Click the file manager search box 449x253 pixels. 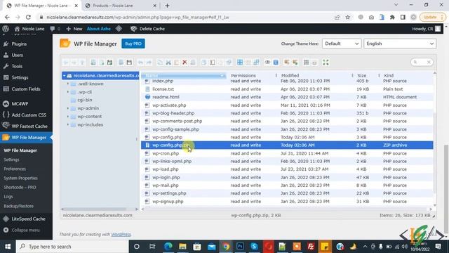point(422,63)
